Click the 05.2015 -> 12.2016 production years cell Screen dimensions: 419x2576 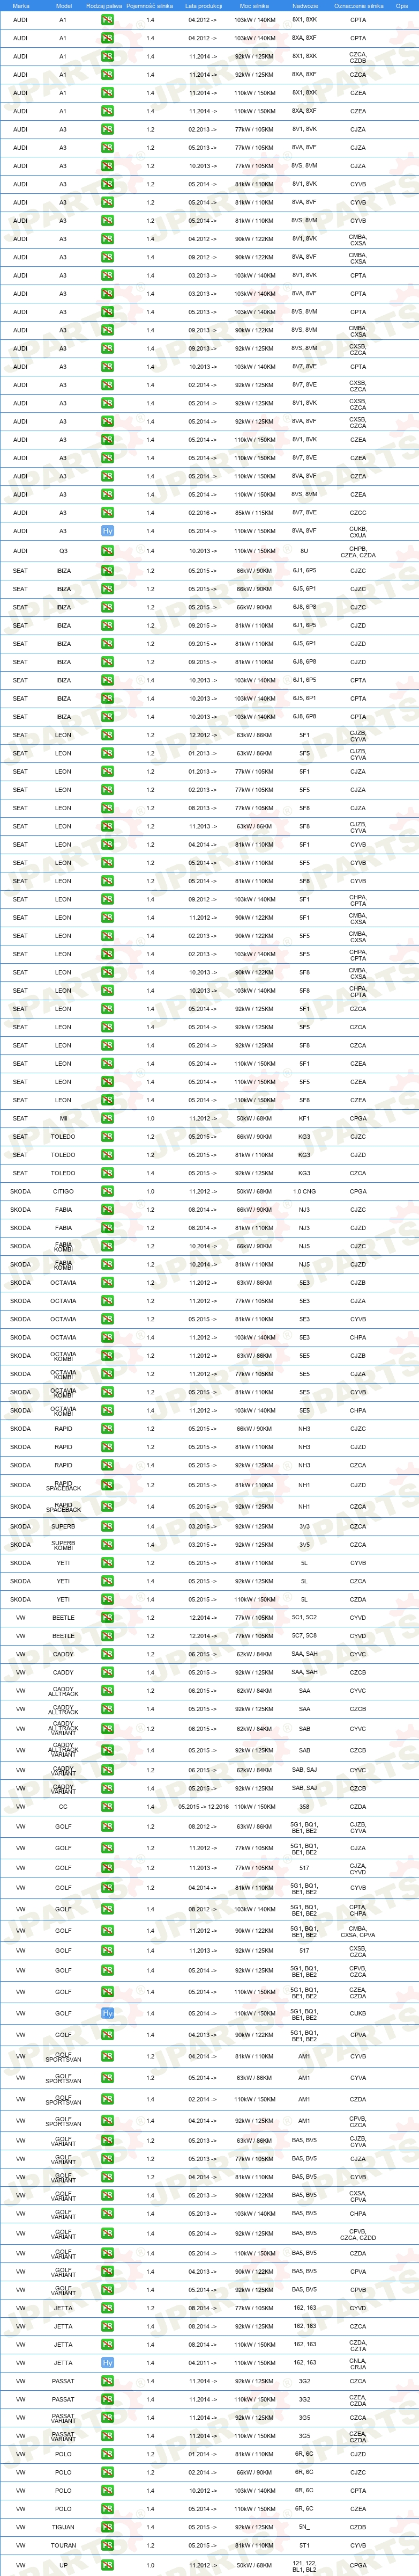click(204, 1806)
